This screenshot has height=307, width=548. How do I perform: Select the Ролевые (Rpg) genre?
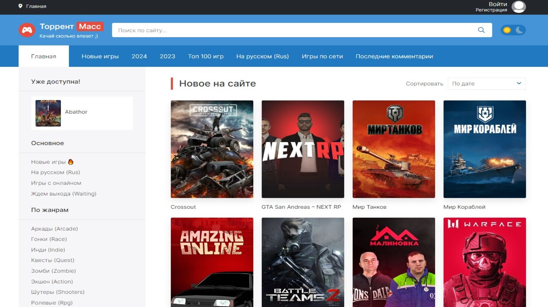(x=52, y=302)
